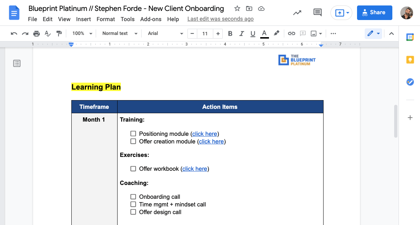Open the Offer creation module link
The image size is (420, 225).
pyautogui.click(x=211, y=141)
